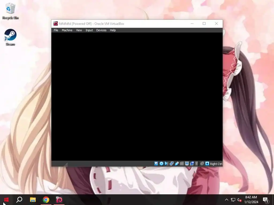This screenshot has height=205, width=274.
Task: Click the optical disc status icon
Action: pyautogui.click(x=161, y=164)
